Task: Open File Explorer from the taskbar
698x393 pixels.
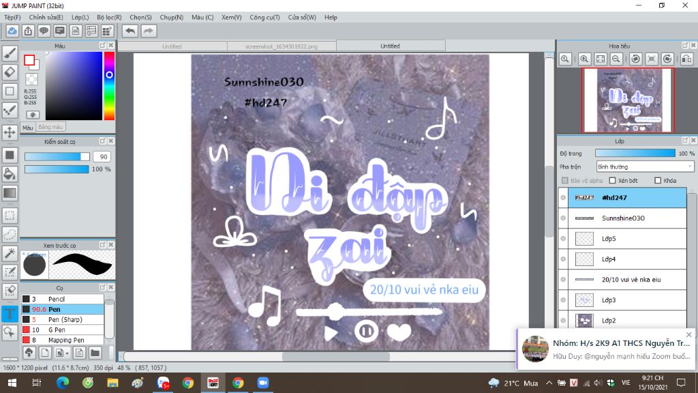Action: pos(112,383)
